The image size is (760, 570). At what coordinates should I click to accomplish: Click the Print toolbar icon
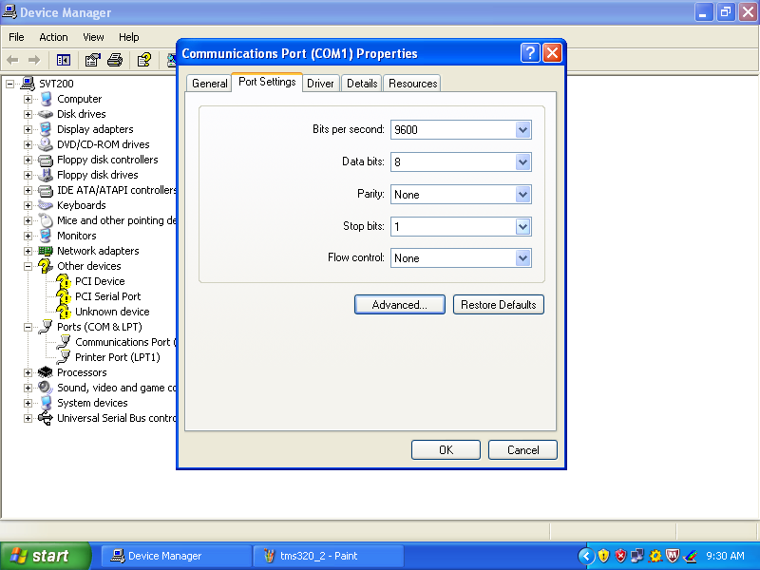click(x=115, y=59)
